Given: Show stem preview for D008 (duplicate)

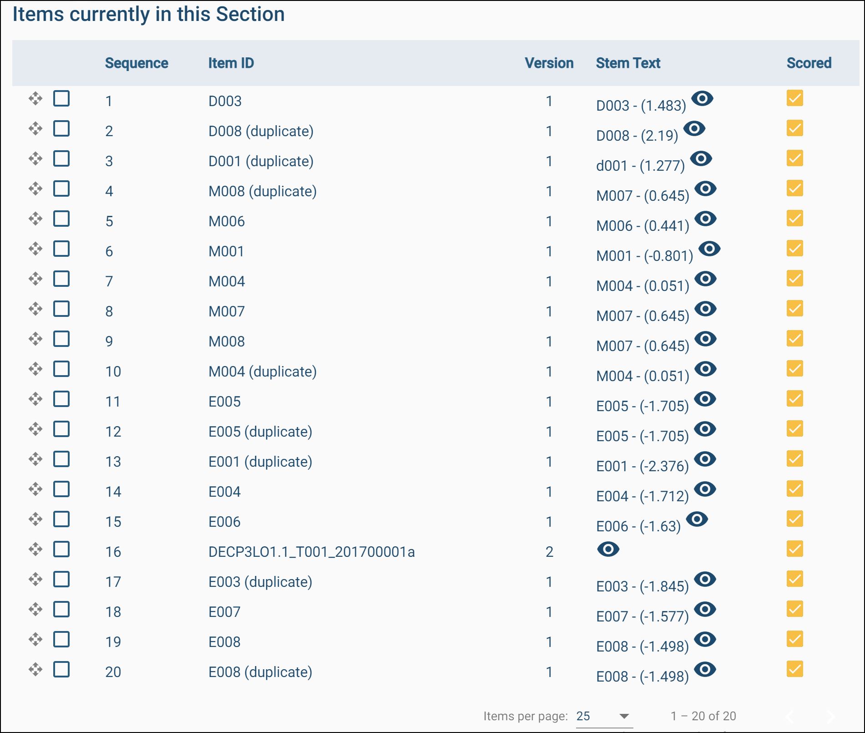Looking at the screenshot, I should tap(694, 128).
